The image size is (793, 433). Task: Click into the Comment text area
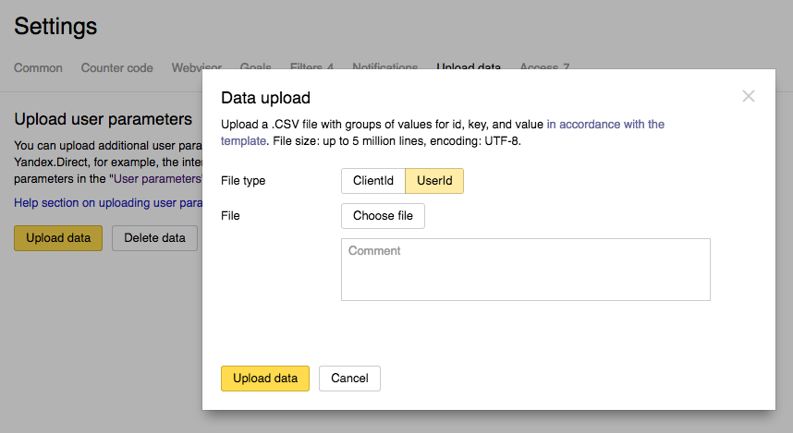525,270
